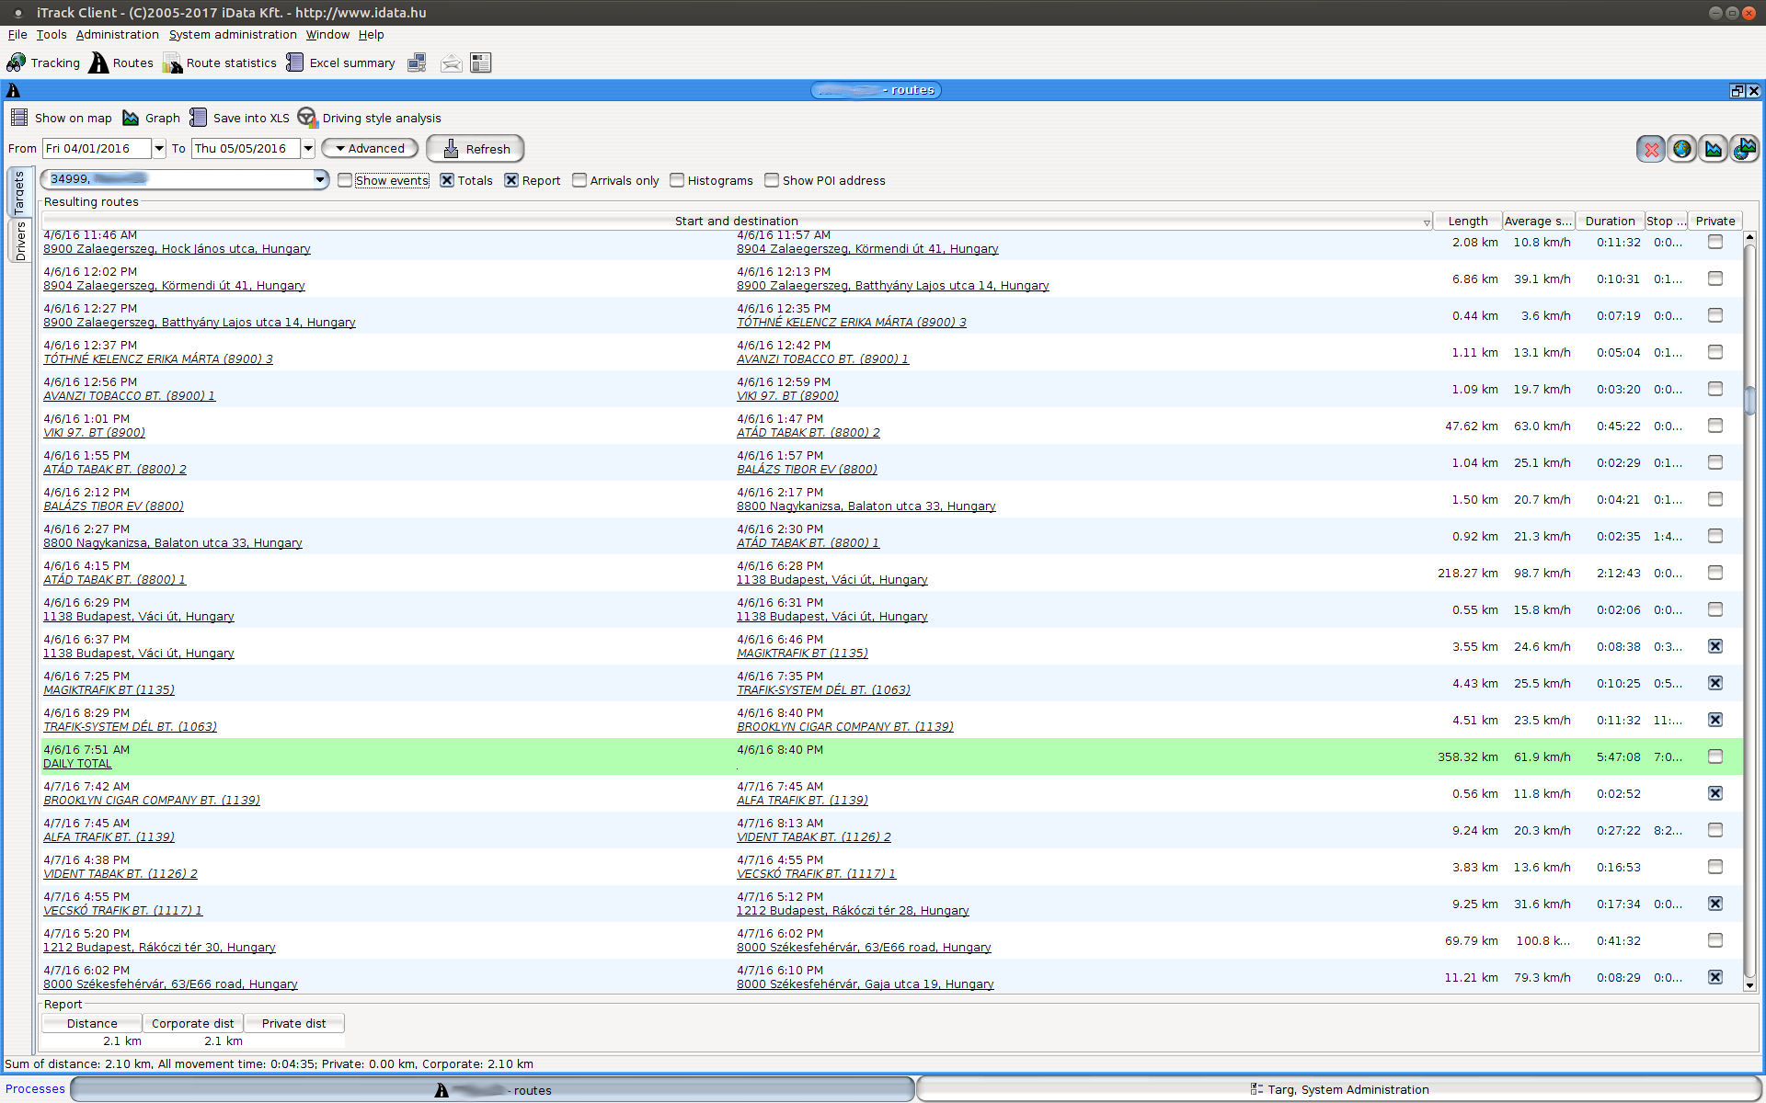Click the envelope message icon
Viewport: 1766px width, 1103px height.
(451, 63)
